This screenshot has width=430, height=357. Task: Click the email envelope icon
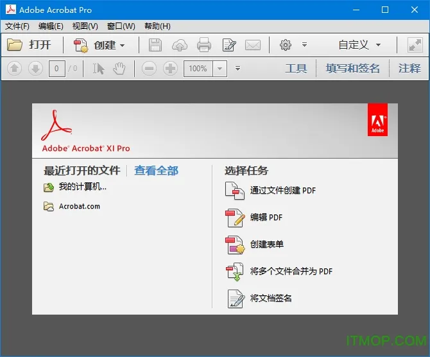pos(253,45)
